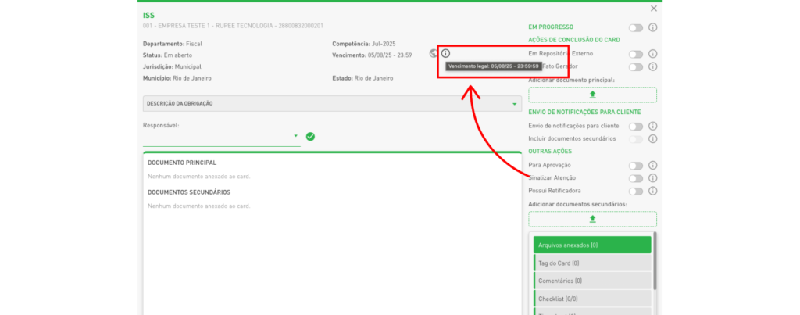Screen dimensions: 800x315
Task: Open info icon for Para Aprovação
Action: coord(653,166)
